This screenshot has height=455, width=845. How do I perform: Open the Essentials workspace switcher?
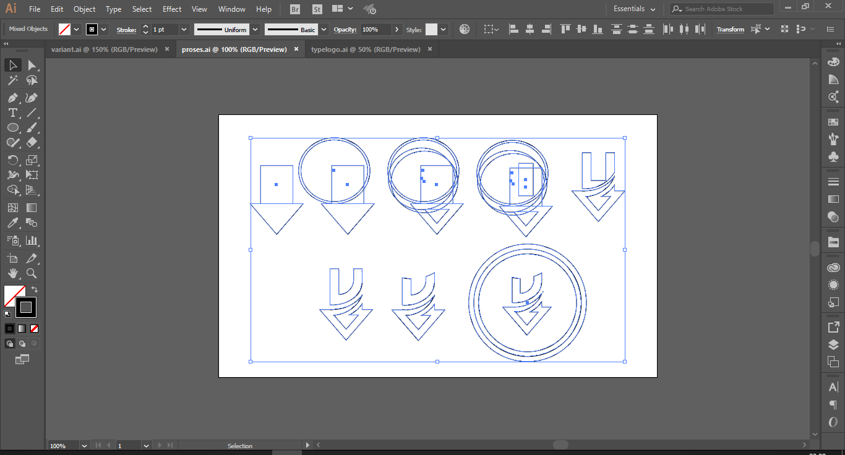click(x=634, y=9)
